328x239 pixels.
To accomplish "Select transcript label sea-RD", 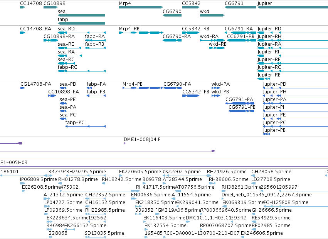I will [x=66, y=29].
